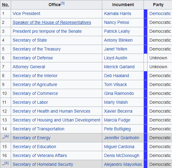
Task: Open the Nancy Pelosi article link
Action: [117, 22]
